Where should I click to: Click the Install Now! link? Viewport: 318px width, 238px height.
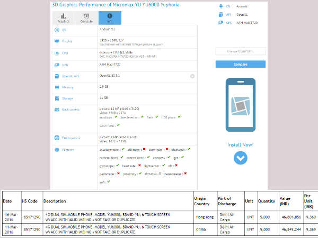[242, 143]
